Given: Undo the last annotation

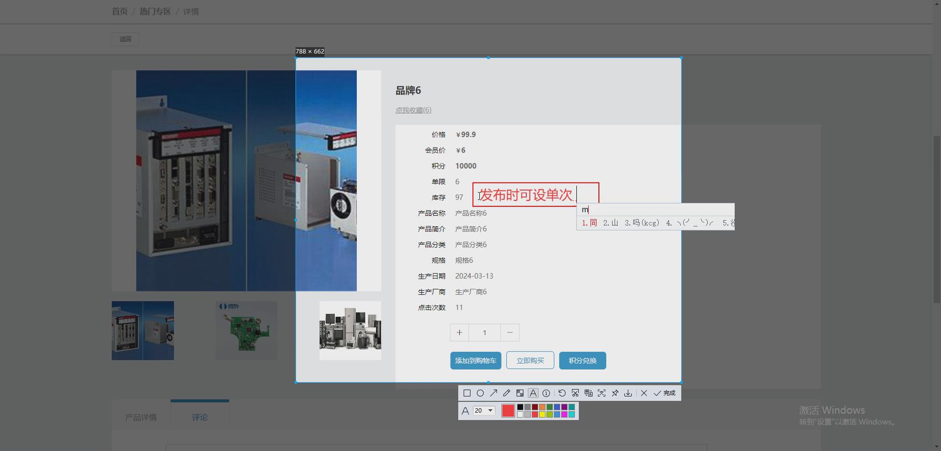Looking at the screenshot, I should coord(562,393).
